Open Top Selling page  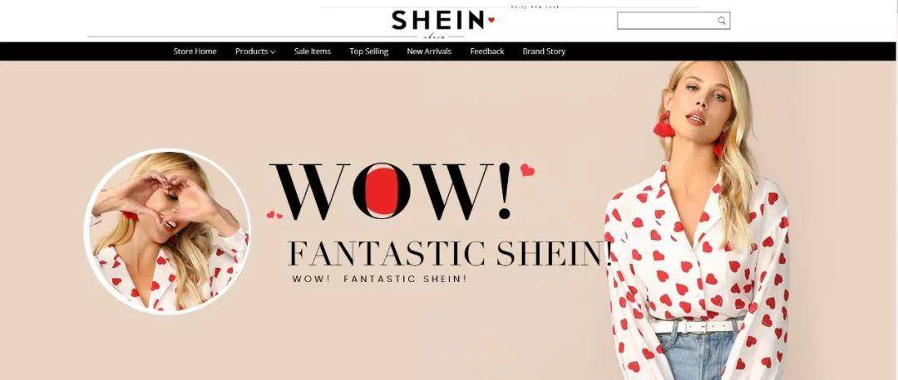pyautogui.click(x=369, y=51)
